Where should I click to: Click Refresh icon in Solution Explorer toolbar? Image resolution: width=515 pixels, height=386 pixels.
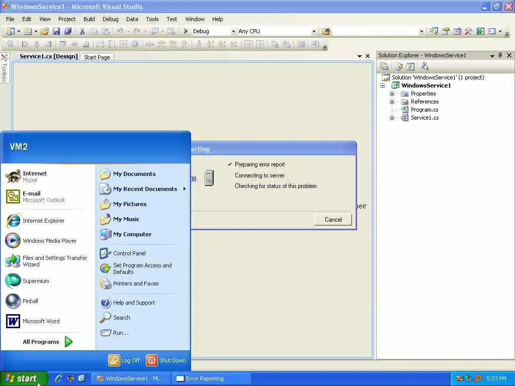tap(410, 67)
